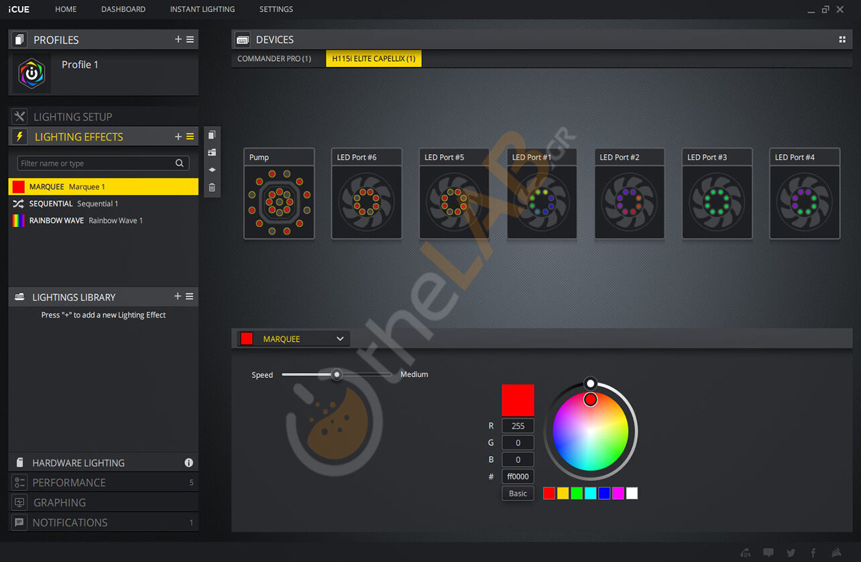Pick the cyan preset color swatch
861x562 pixels.
coord(590,493)
